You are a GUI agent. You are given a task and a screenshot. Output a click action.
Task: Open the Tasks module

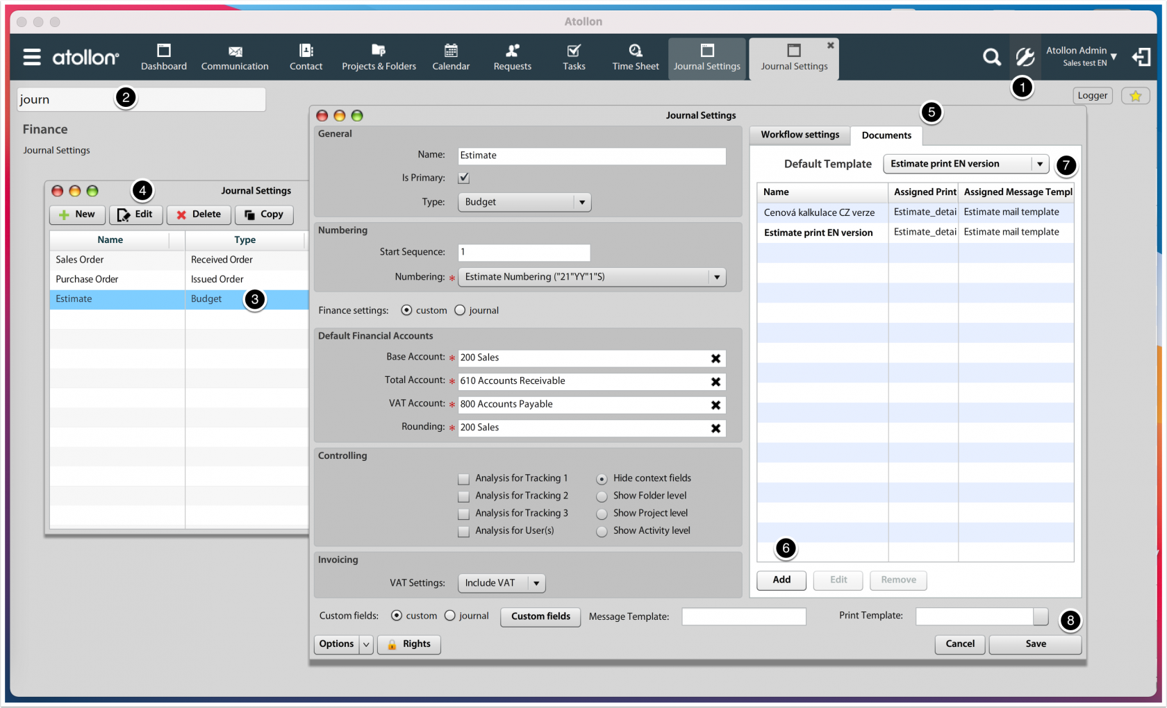(574, 58)
